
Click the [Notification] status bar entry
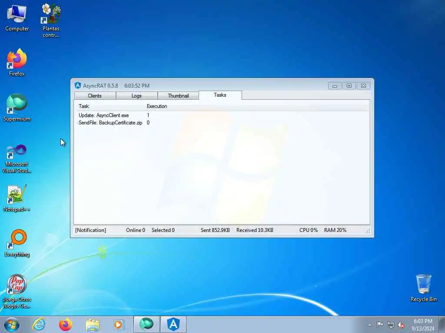point(90,230)
